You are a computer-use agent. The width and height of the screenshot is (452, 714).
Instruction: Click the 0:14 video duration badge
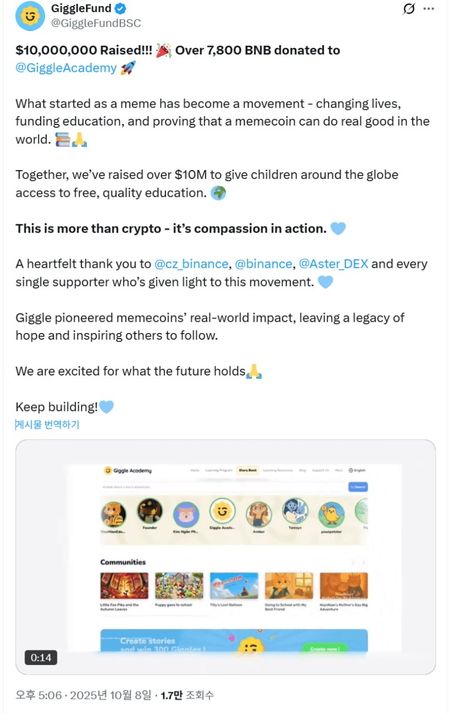point(41,658)
